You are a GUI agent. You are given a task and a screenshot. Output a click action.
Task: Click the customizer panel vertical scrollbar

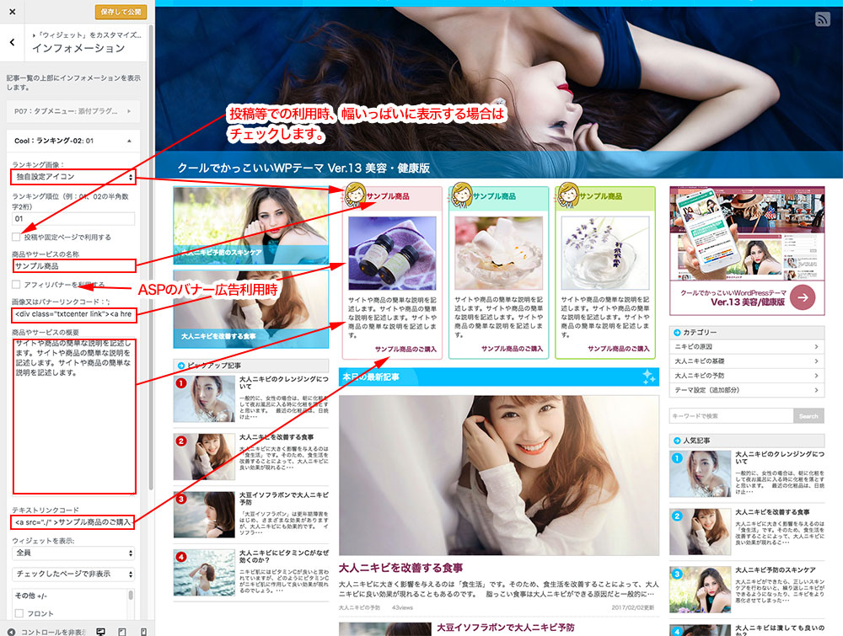click(x=151, y=258)
